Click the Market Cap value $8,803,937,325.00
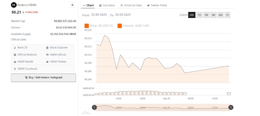 tap(65, 21)
